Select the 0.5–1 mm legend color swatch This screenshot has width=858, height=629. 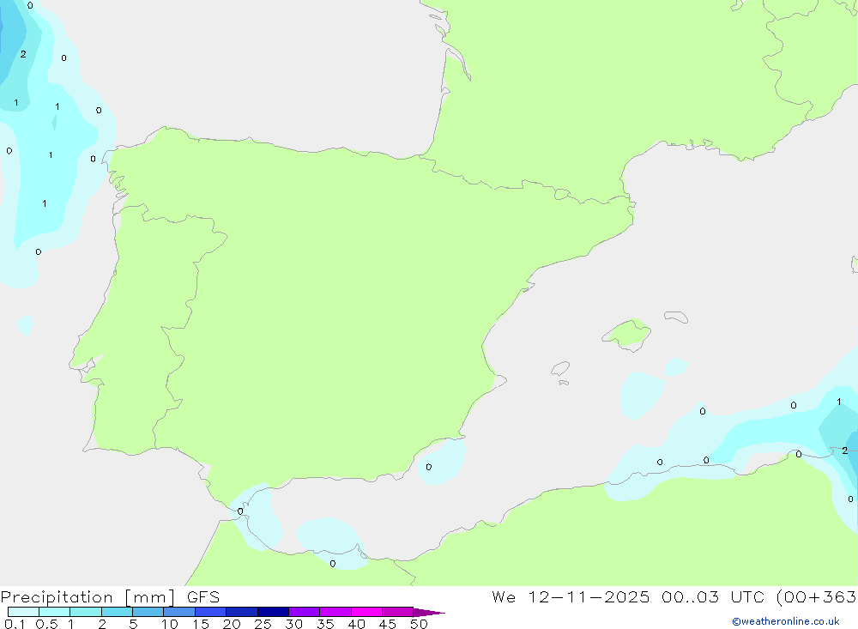[55, 612]
